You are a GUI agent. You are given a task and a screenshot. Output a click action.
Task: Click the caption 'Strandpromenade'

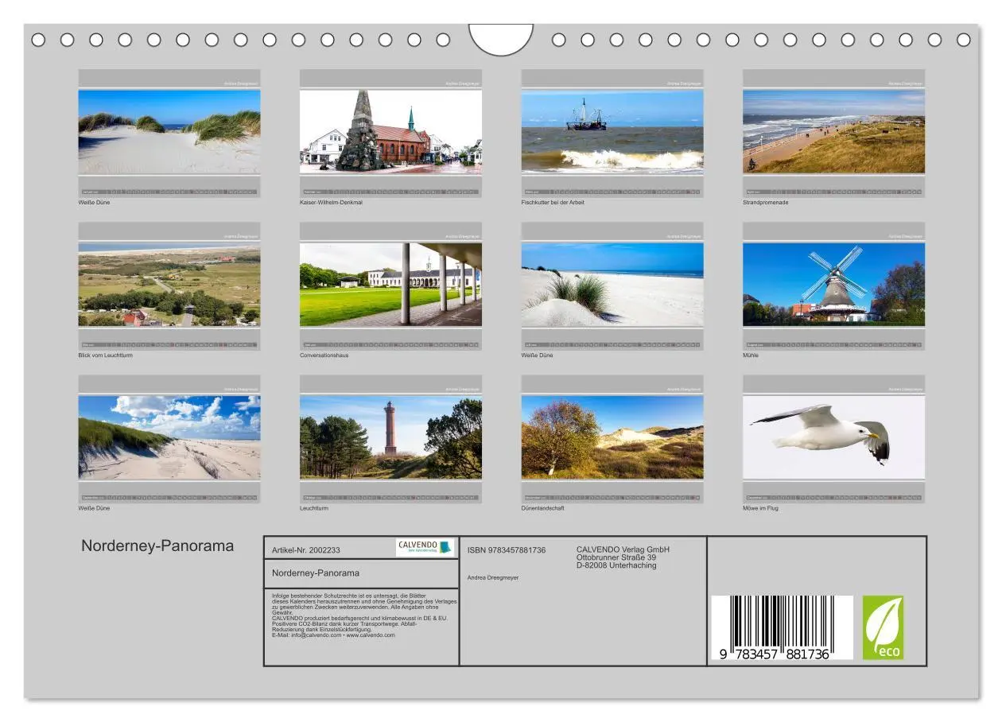tap(765, 203)
